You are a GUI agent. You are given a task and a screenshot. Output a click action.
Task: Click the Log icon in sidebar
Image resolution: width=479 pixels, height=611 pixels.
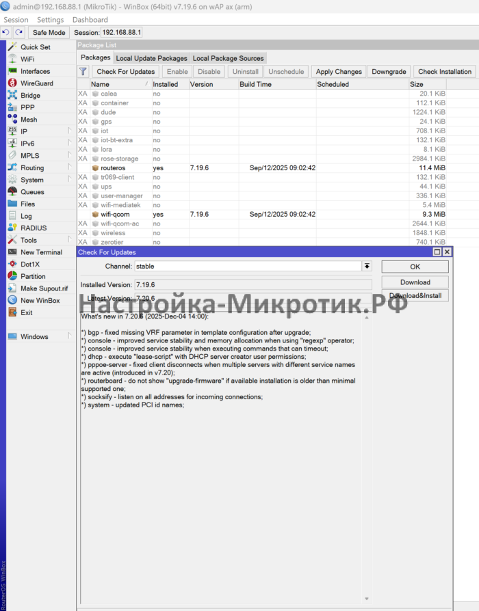(x=12, y=216)
